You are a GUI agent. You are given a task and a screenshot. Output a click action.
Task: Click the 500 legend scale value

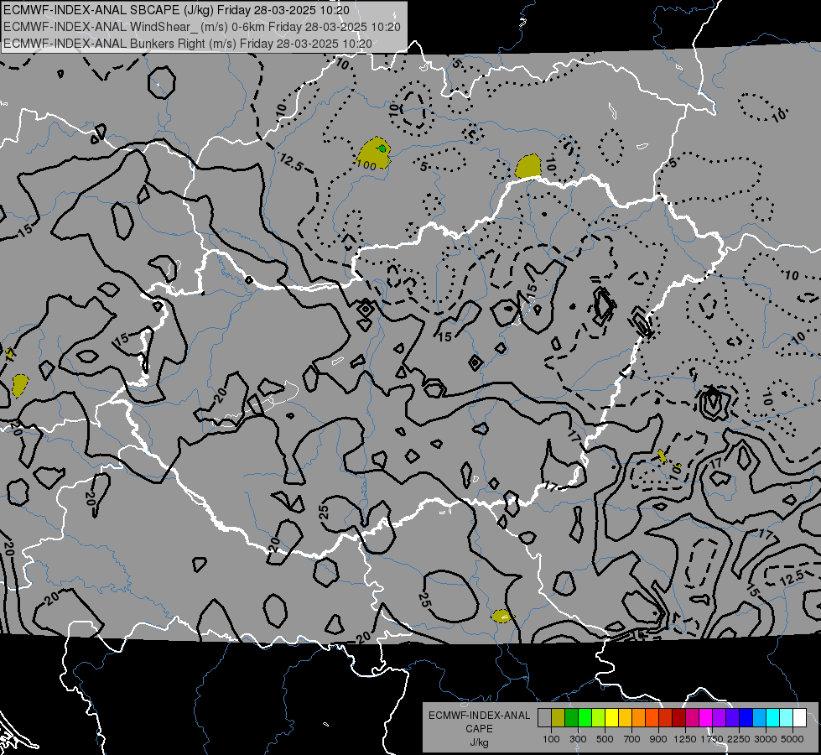(x=605, y=739)
